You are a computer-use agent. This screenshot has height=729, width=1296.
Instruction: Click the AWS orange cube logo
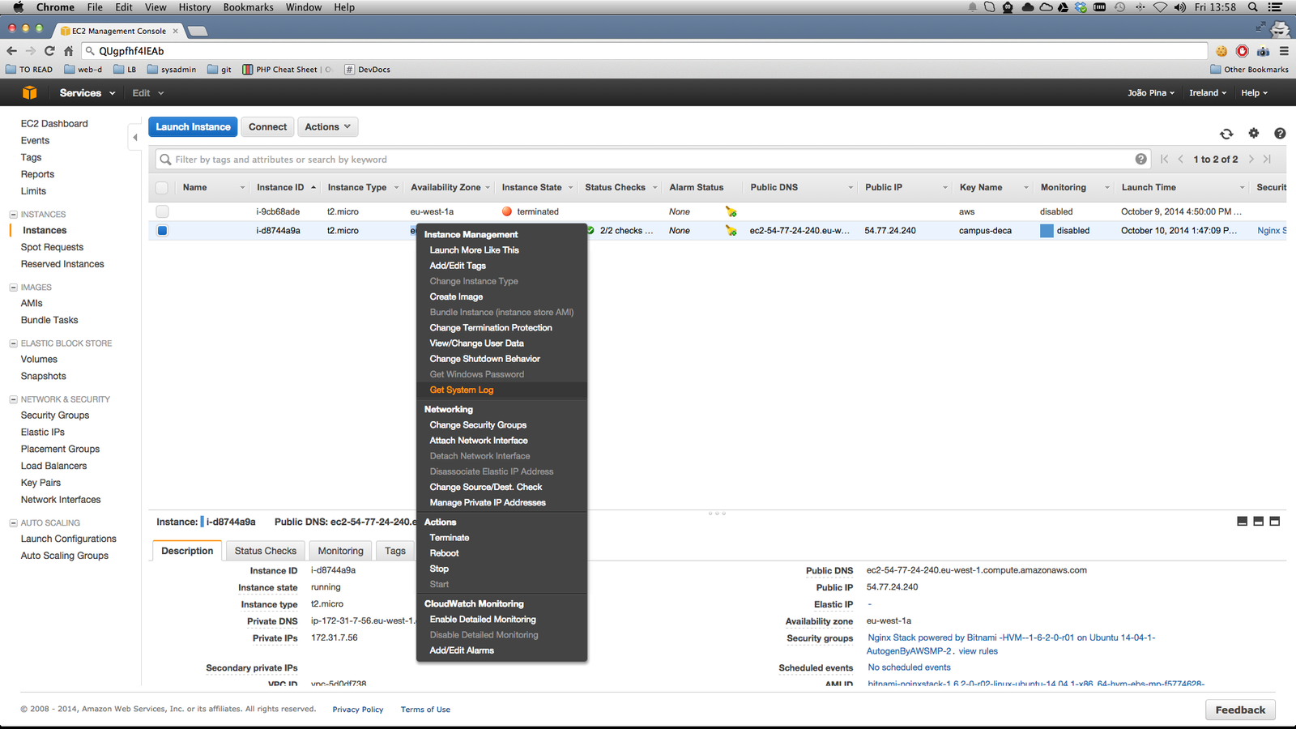pyautogui.click(x=30, y=93)
